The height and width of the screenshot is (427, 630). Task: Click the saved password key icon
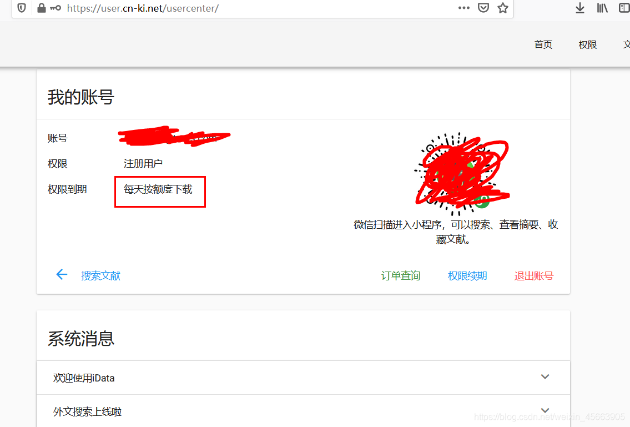56,8
